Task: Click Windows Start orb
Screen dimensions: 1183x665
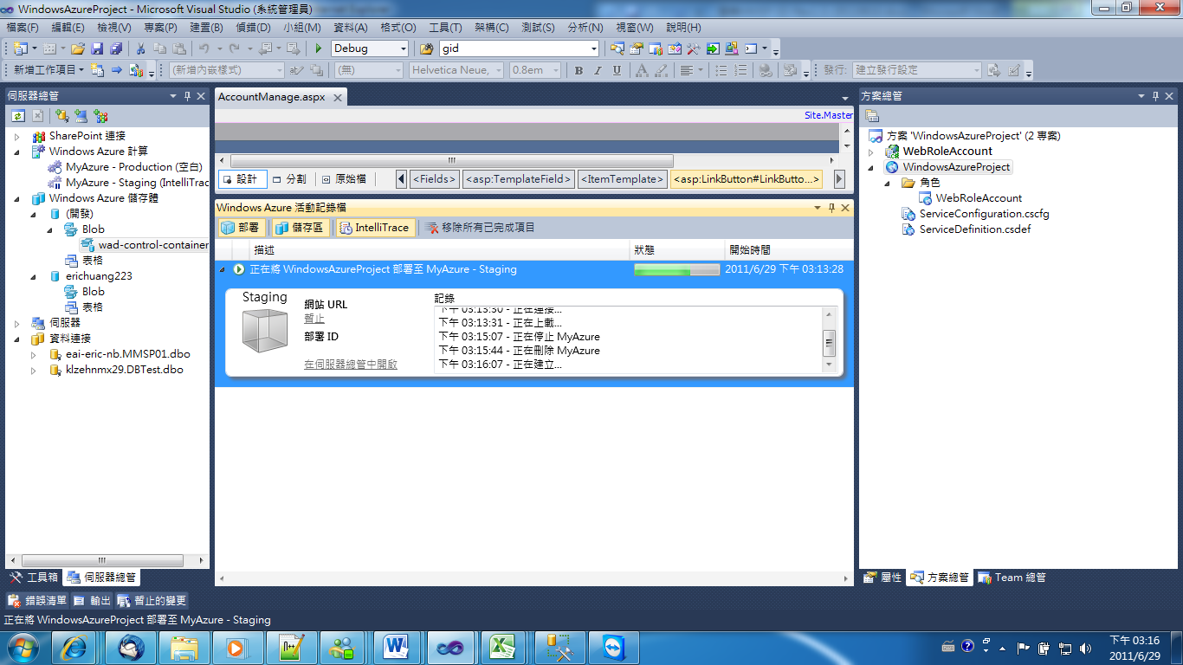Action: tap(23, 647)
